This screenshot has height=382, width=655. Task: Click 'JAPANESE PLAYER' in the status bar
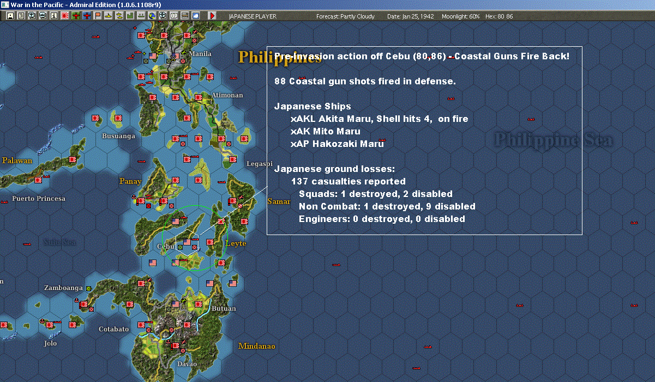(253, 16)
